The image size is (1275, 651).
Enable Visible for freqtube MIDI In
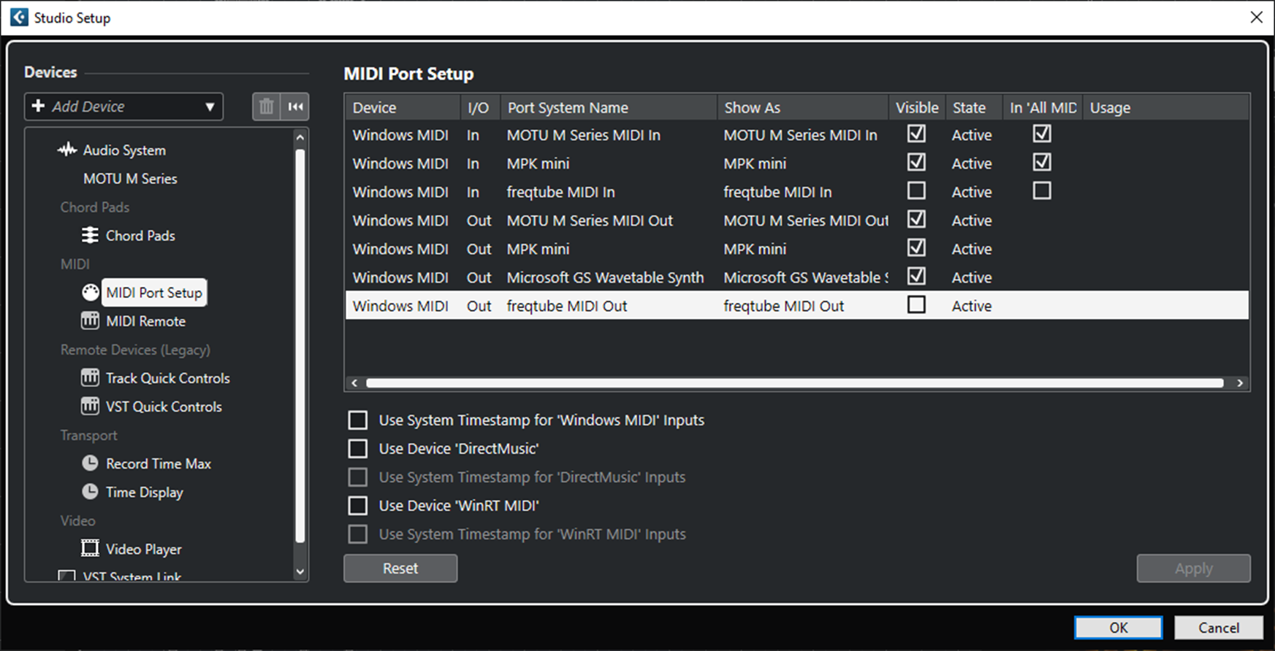(x=916, y=190)
